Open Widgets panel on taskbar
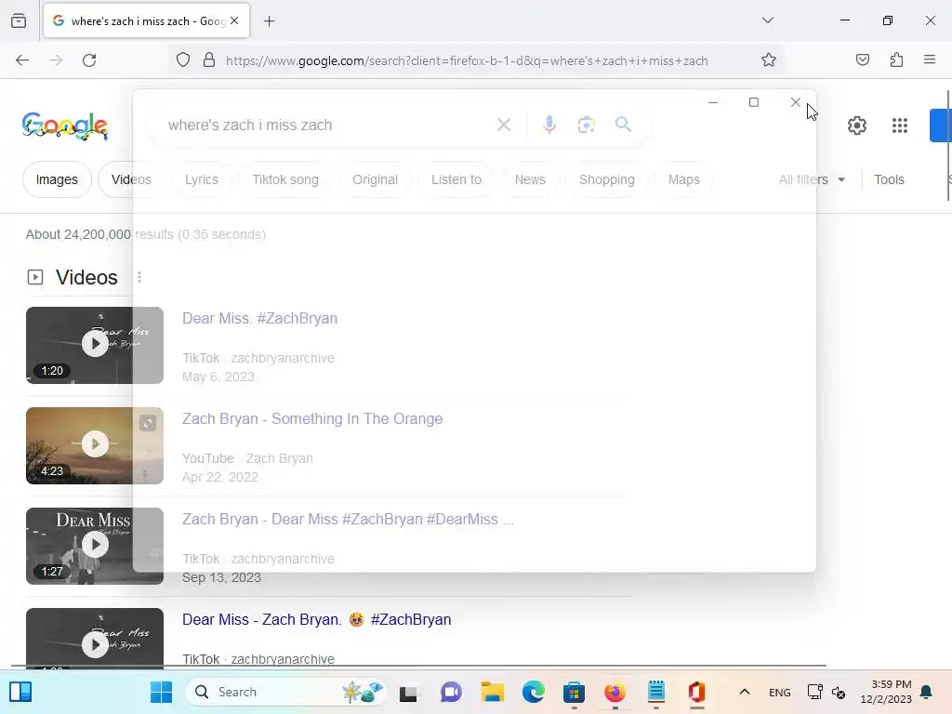This screenshot has width=952, height=714. point(20,692)
